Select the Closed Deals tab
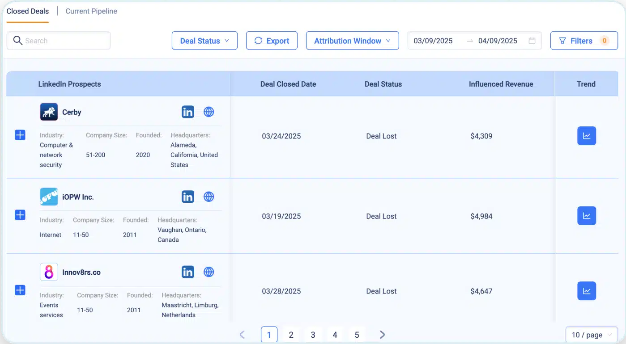The width and height of the screenshot is (626, 344). 28,11
